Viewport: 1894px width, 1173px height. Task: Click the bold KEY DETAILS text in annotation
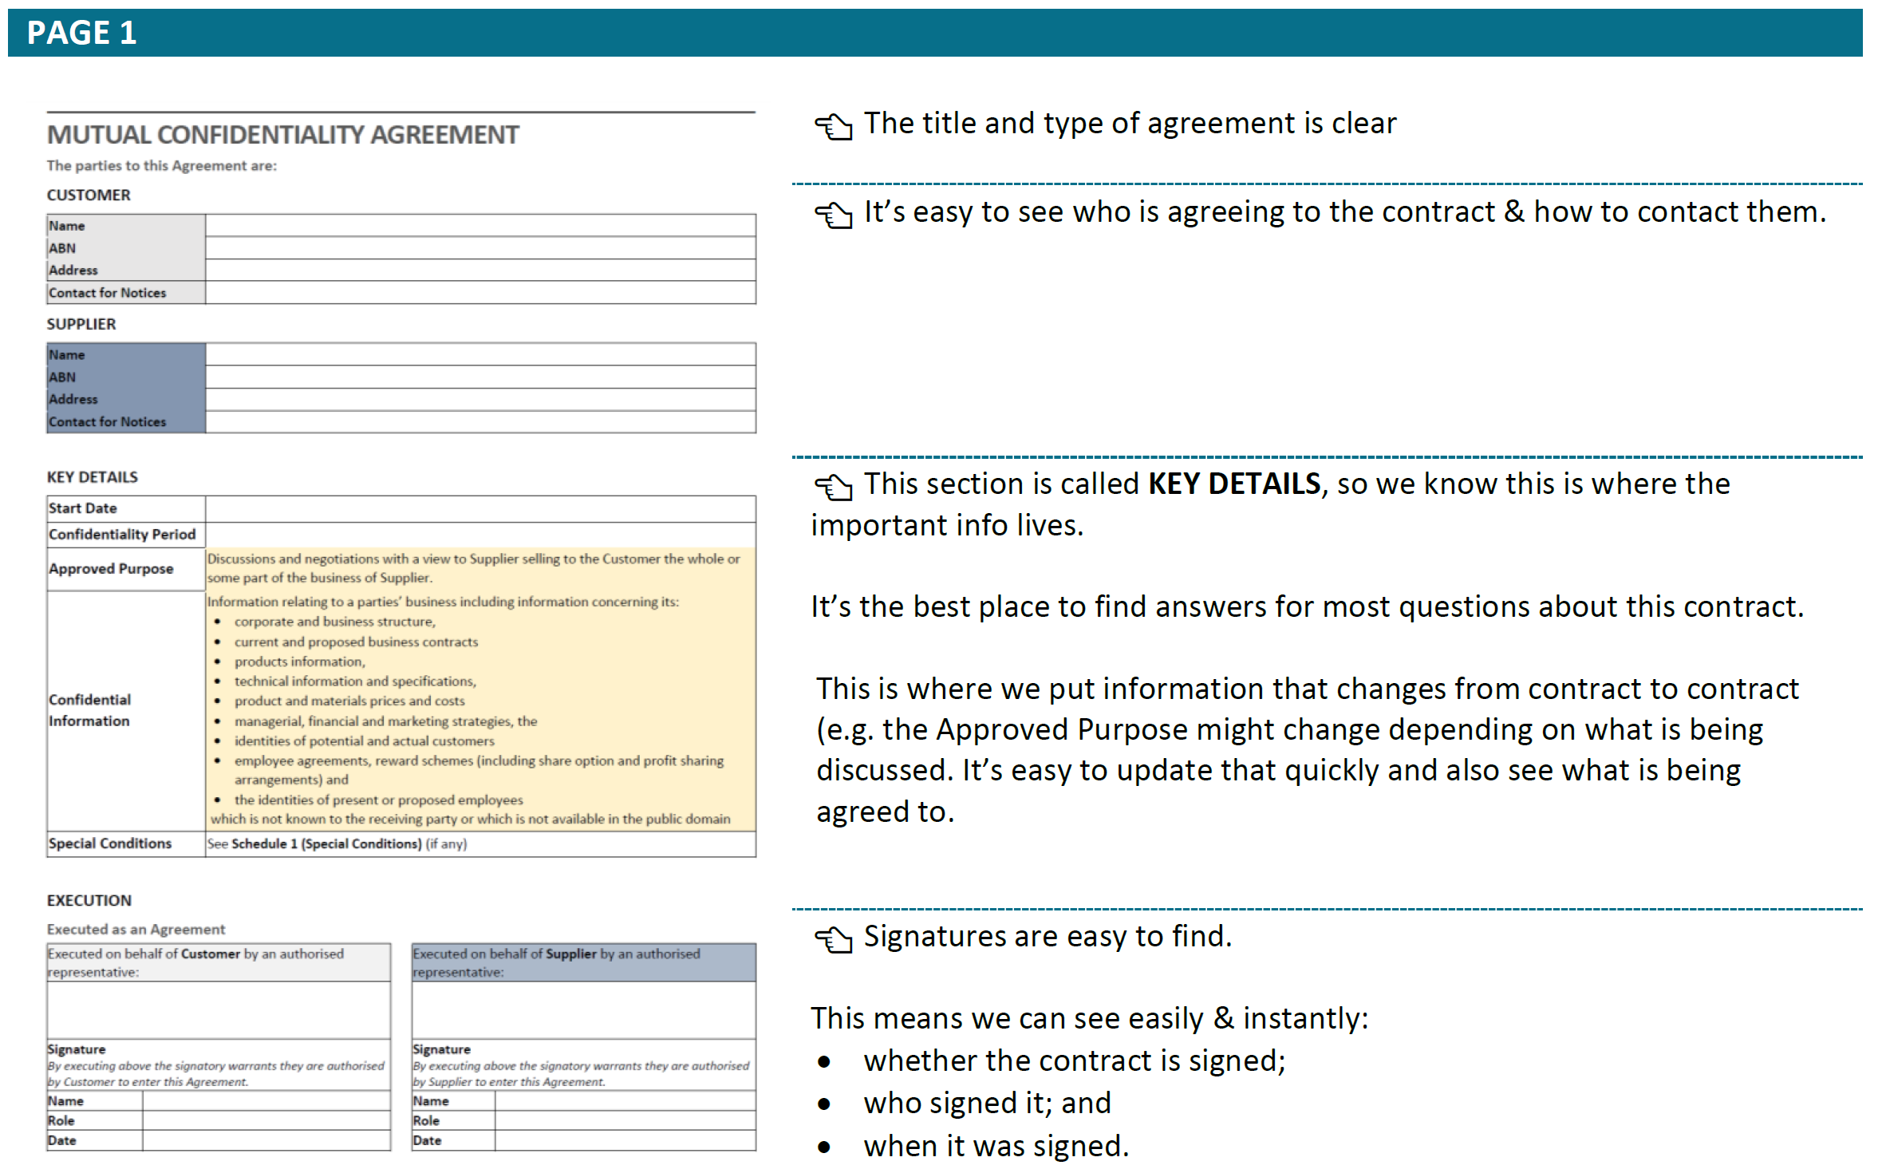(x=1233, y=484)
